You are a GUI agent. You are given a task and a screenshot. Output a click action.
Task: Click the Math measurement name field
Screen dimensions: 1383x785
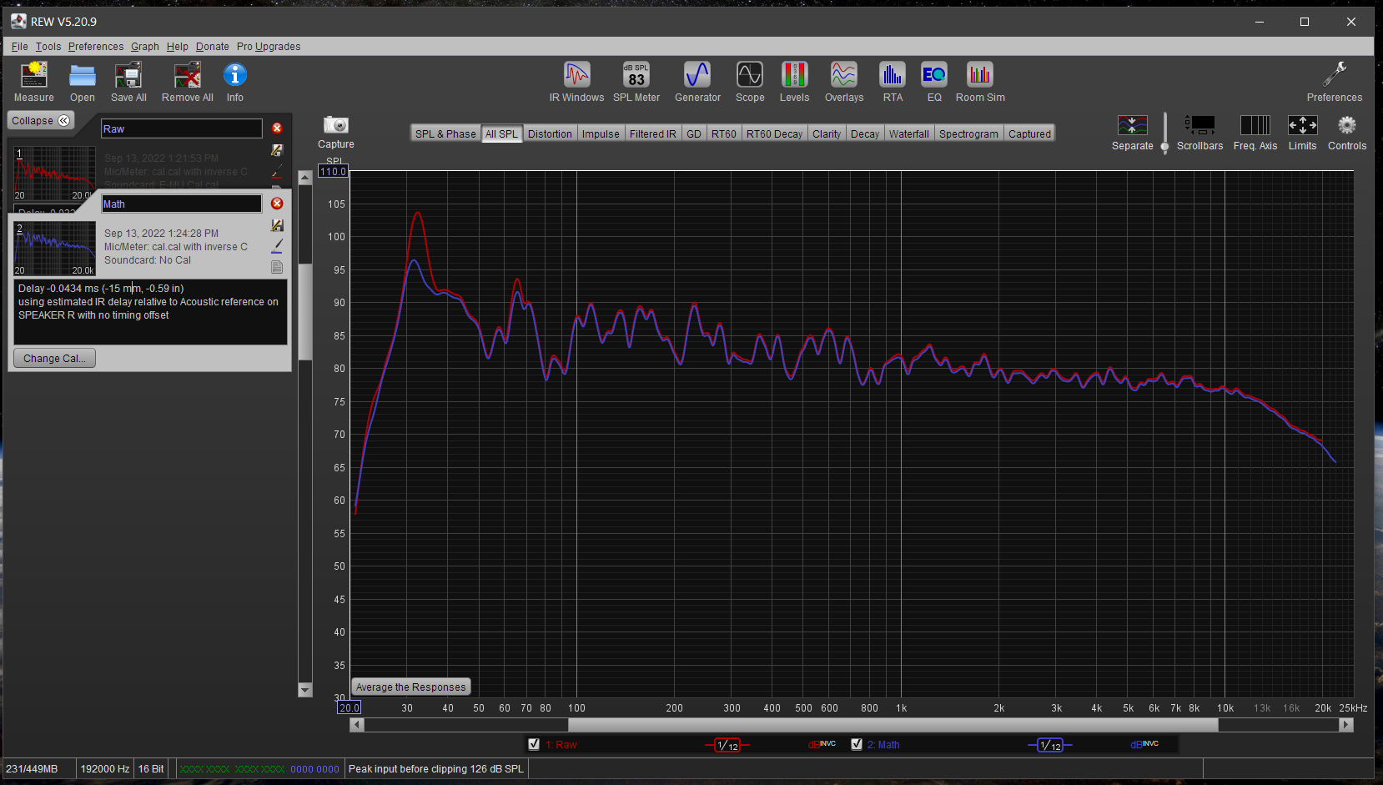click(182, 204)
